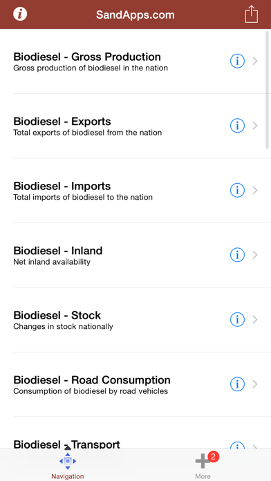Show info for Biodiesel - Imports
The image size is (271, 481).
237,191
